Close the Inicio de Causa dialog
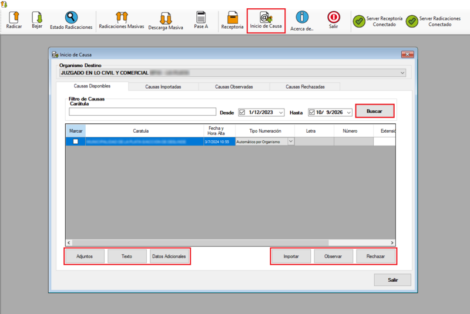470x314 pixels. coord(407,54)
